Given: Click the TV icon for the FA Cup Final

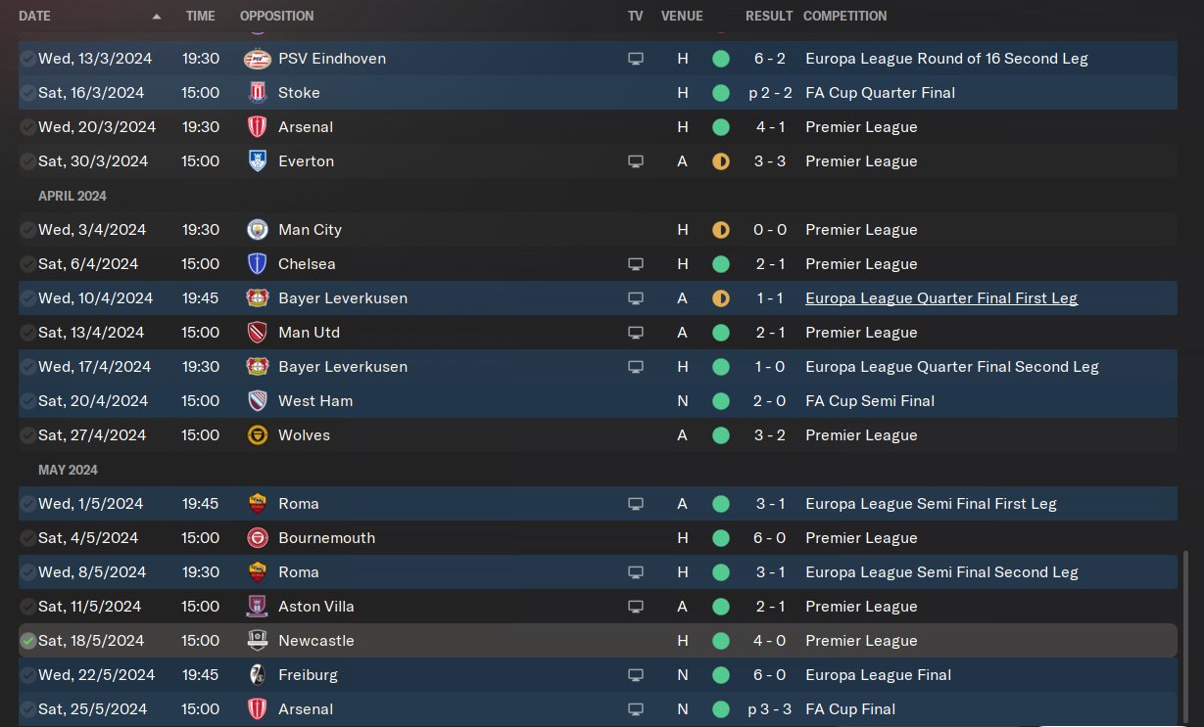Looking at the screenshot, I should pyautogui.click(x=636, y=709).
